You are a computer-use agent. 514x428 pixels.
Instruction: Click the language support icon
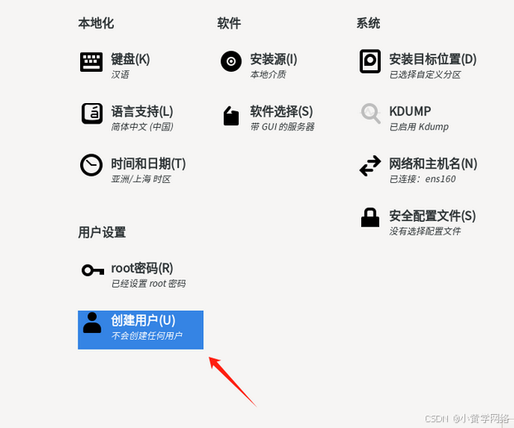click(92, 114)
